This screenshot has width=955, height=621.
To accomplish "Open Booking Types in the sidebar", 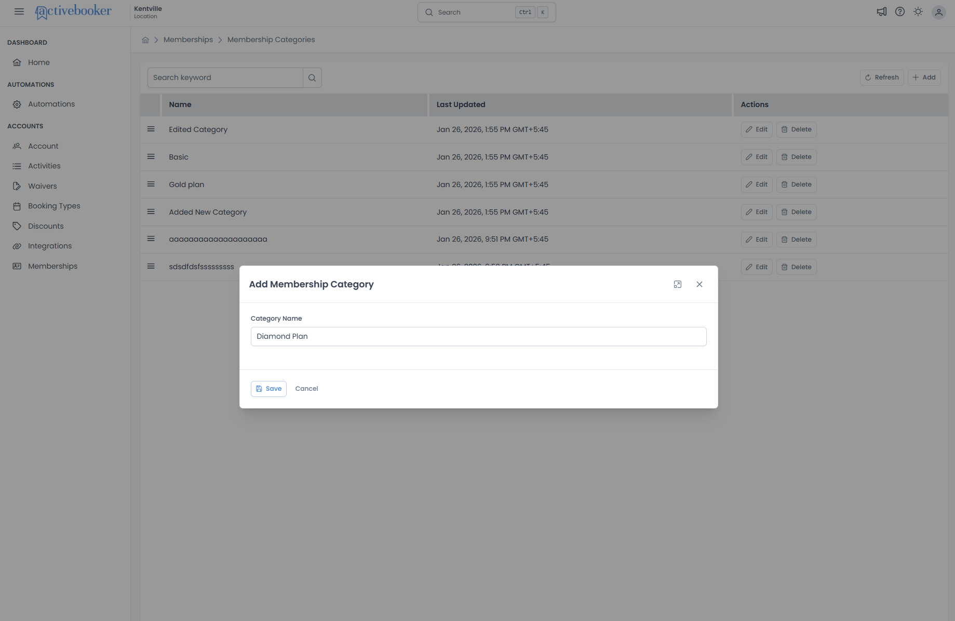I will click(x=54, y=206).
